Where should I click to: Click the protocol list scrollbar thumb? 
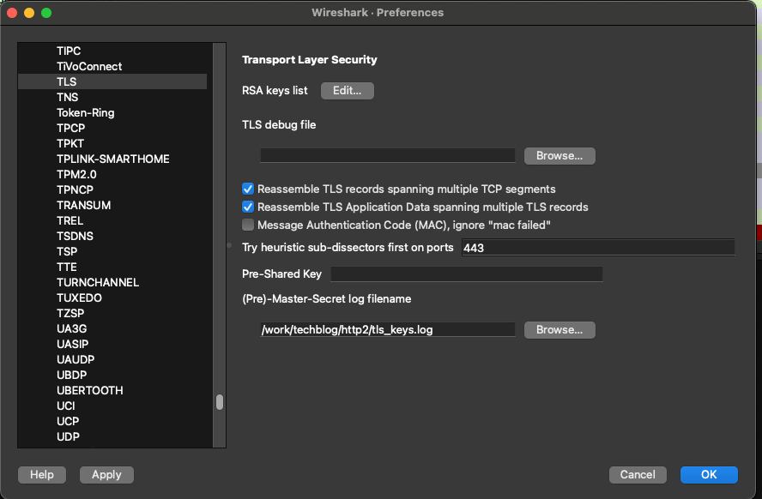(220, 402)
